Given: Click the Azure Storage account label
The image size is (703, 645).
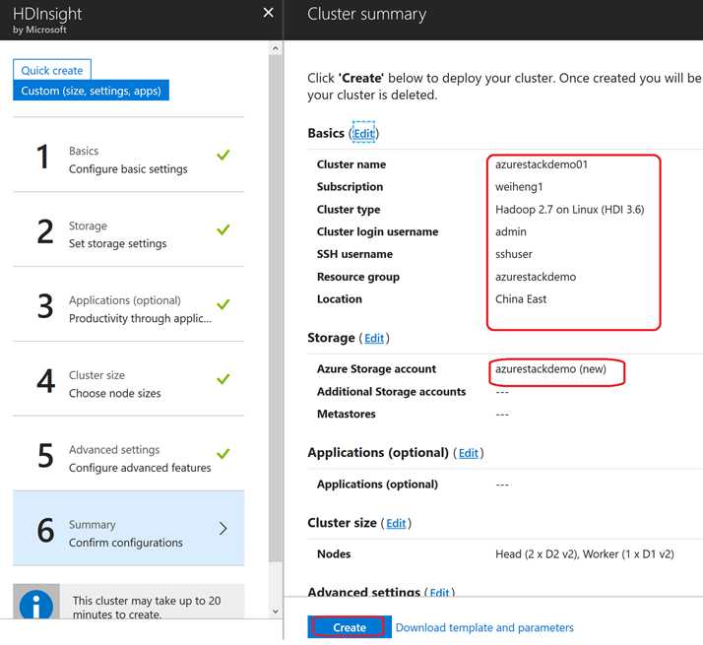Looking at the screenshot, I should [x=376, y=369].
